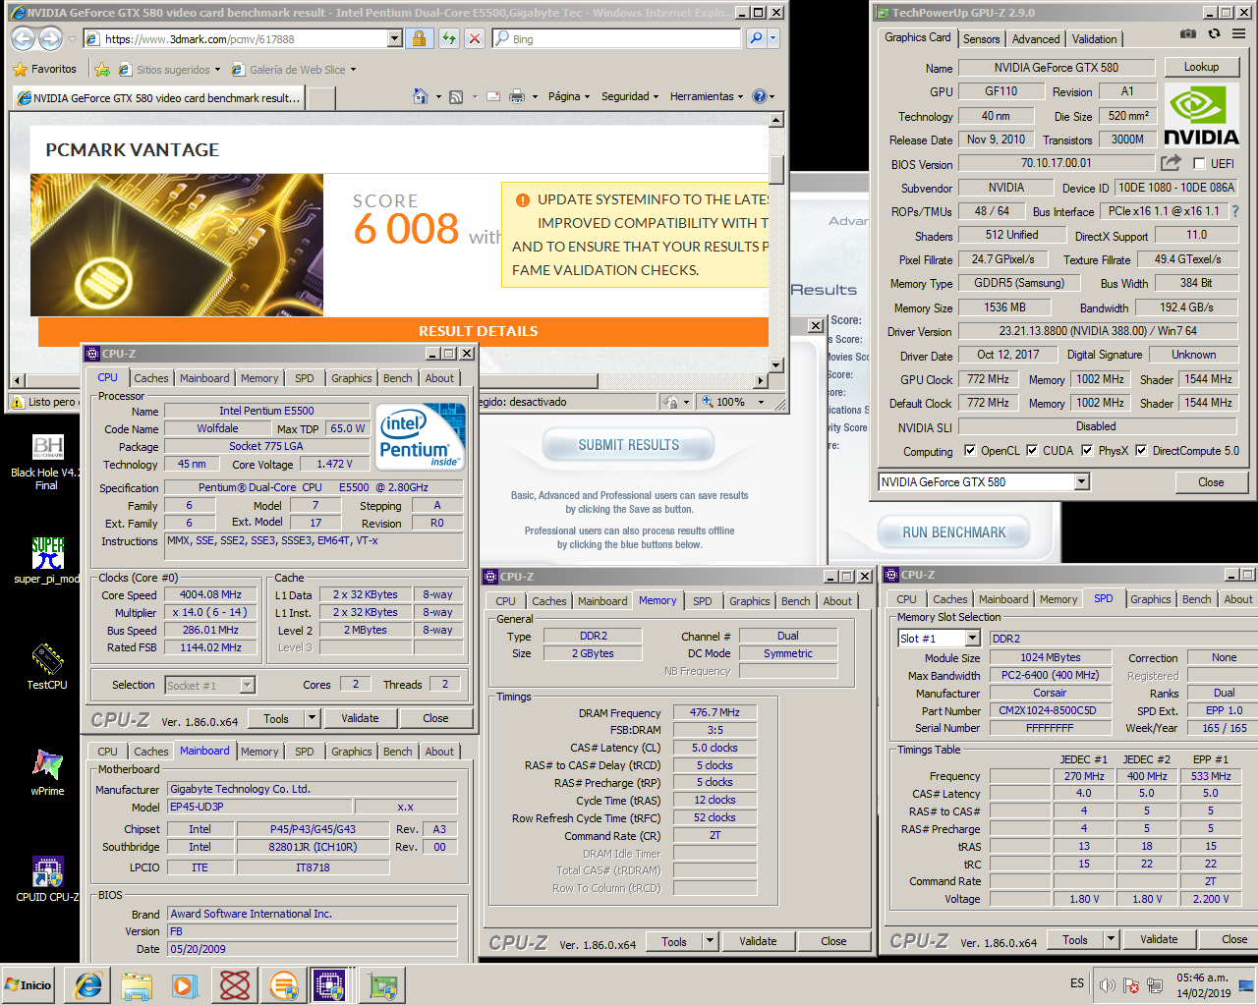1258x1006 pixels.
Task: Toggle the DirectCompute 5.0 checkbox
Action: point(1141,451)
